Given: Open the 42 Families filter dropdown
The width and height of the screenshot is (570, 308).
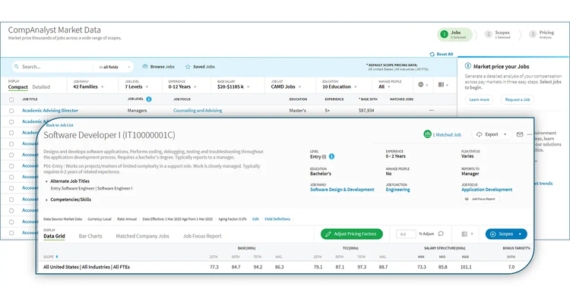Looking at the screenshot, I should click(88, 86).
